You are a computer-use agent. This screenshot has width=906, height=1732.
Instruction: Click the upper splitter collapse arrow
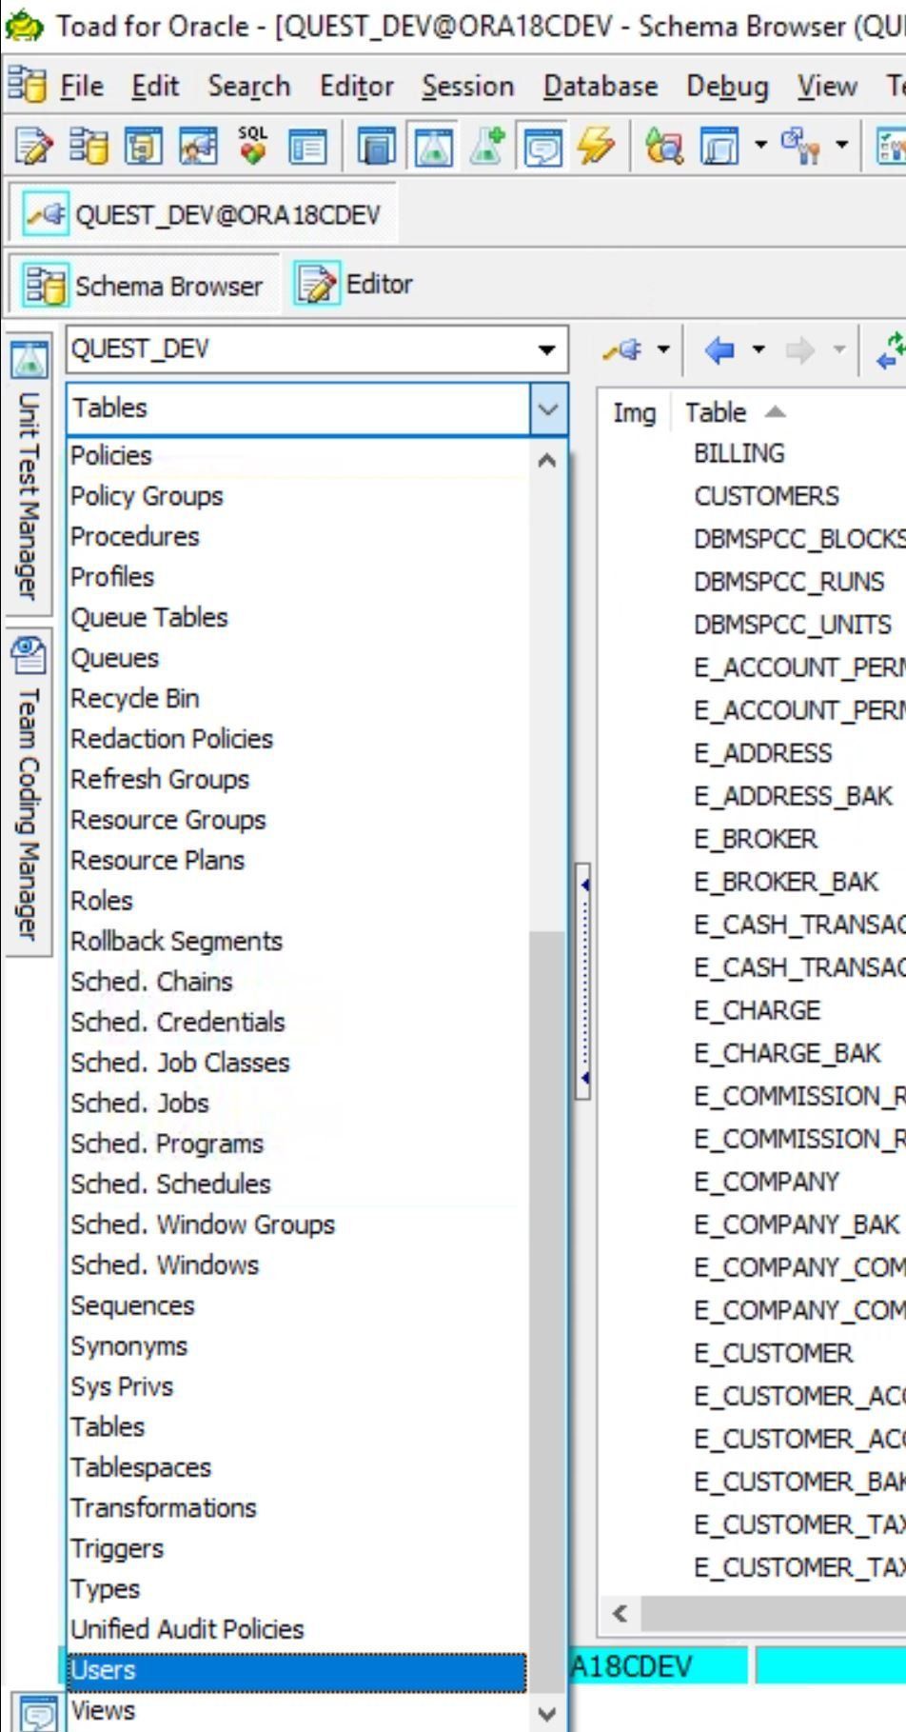[584, 885]
